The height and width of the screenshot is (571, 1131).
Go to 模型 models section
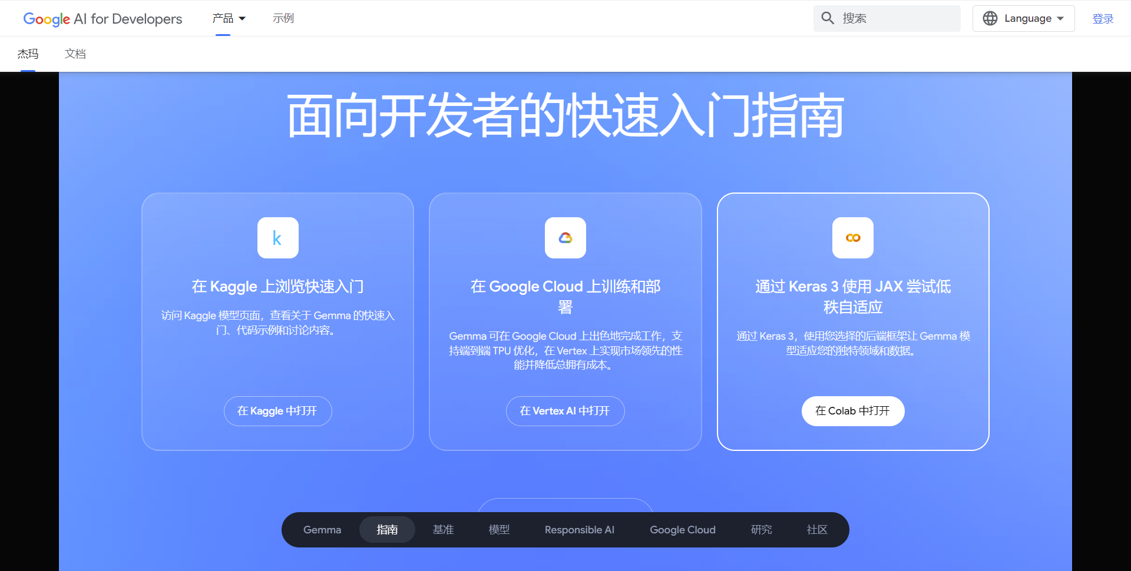click(x=499, y=530)
